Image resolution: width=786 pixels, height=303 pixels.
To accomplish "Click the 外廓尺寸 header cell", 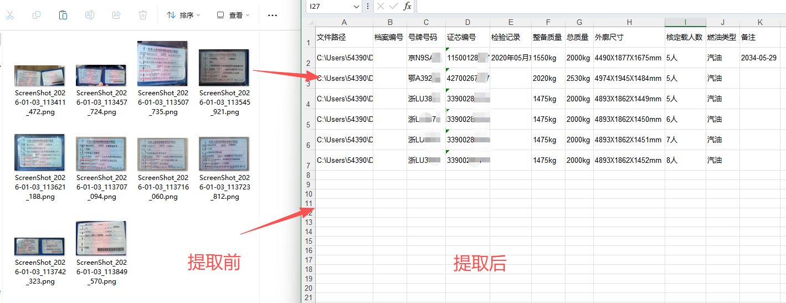I will (x=629, y=37).
